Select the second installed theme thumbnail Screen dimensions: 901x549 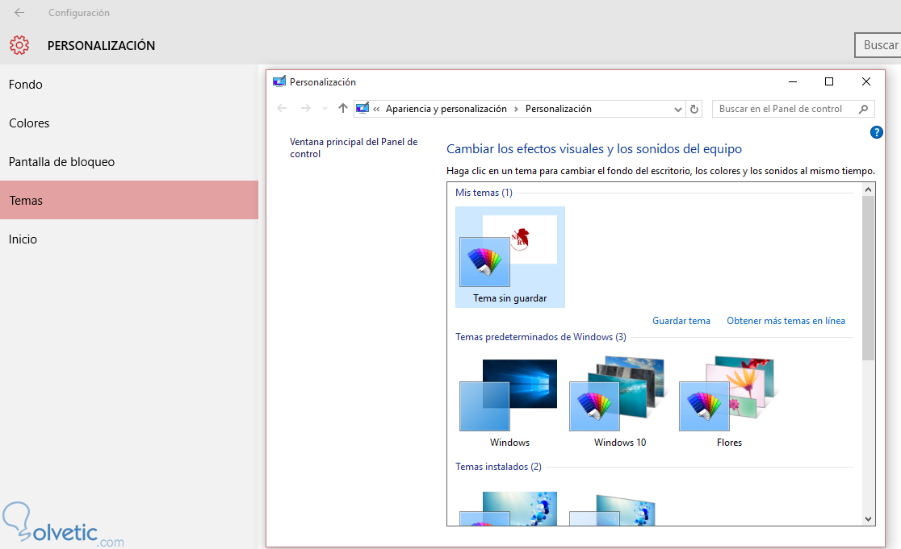click(612, 509)
